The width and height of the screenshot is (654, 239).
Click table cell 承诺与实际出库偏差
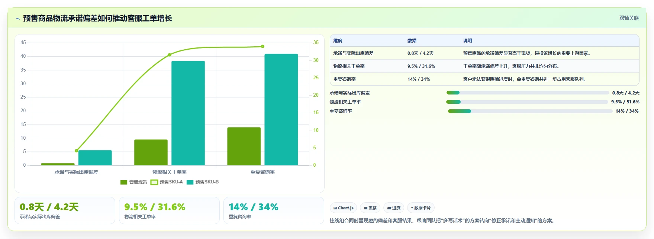353,53
